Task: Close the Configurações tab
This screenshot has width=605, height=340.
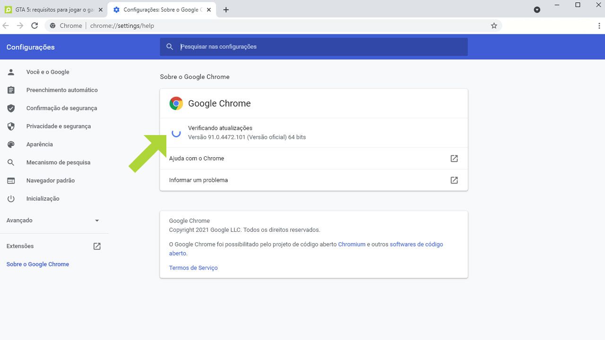Action: pyautogui.click(x=209, y=9)
